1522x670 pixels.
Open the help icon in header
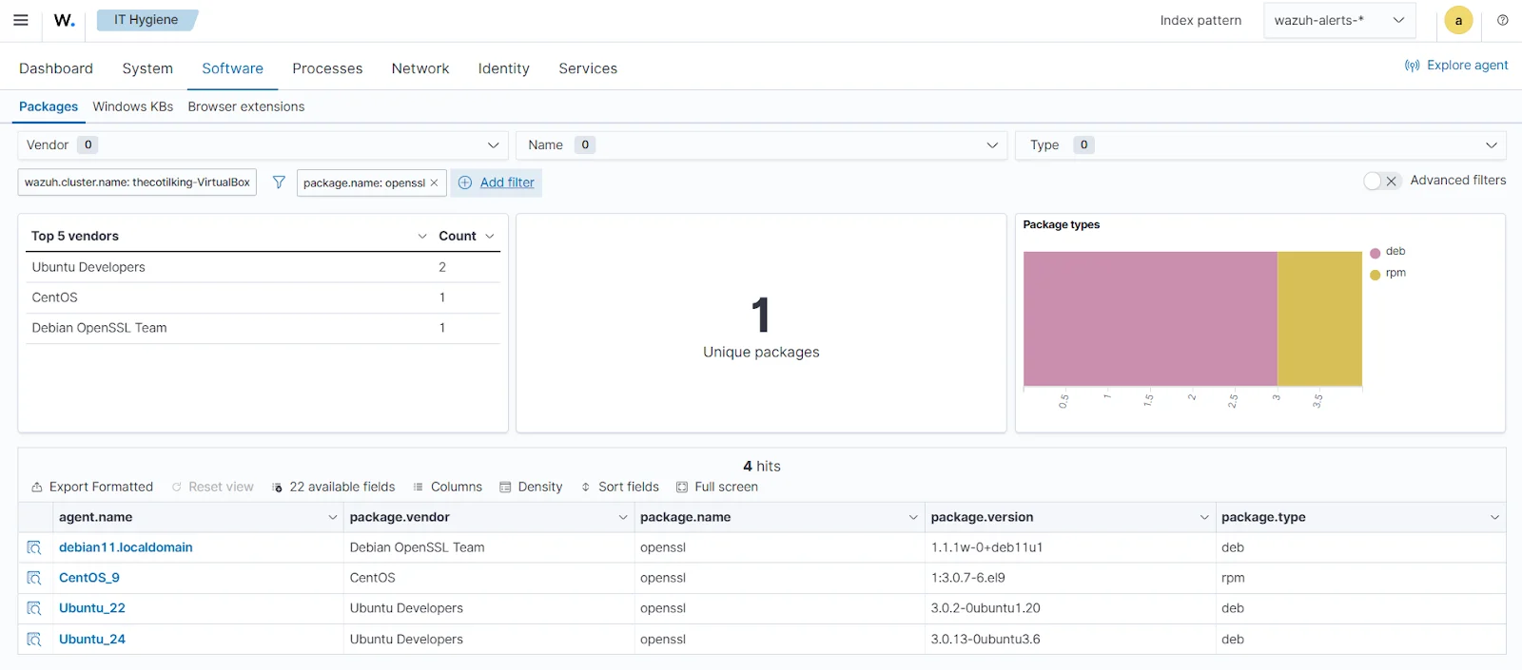[x=1502, y=20]
